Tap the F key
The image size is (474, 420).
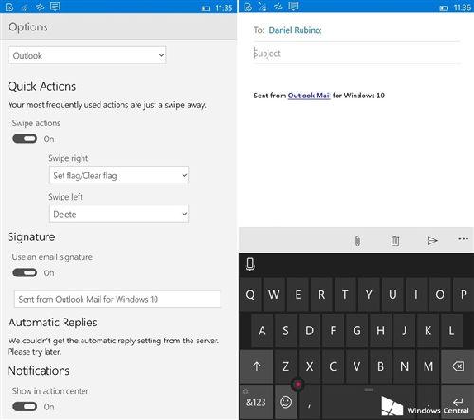333,330
